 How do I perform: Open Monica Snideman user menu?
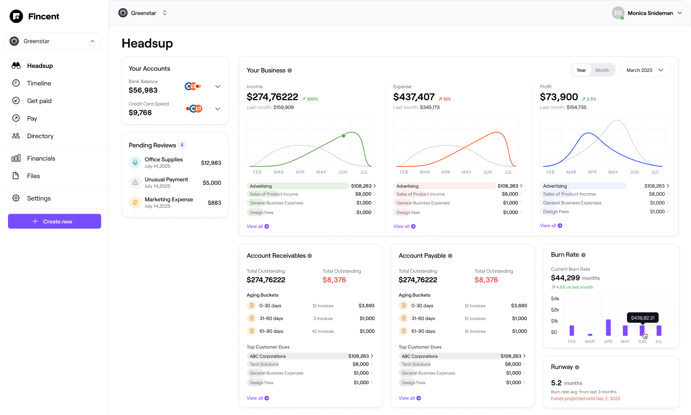tap(647, 13)
